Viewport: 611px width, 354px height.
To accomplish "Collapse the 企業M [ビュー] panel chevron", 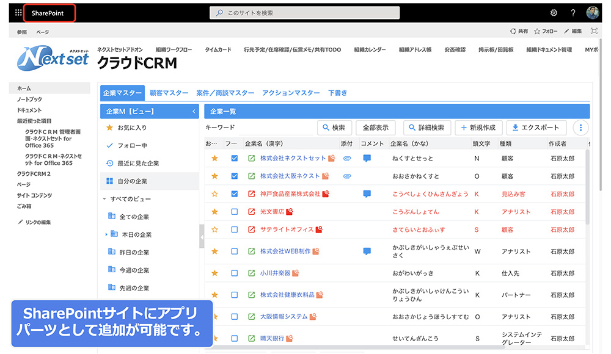I will pyautogui.click(x=194, y=111).
